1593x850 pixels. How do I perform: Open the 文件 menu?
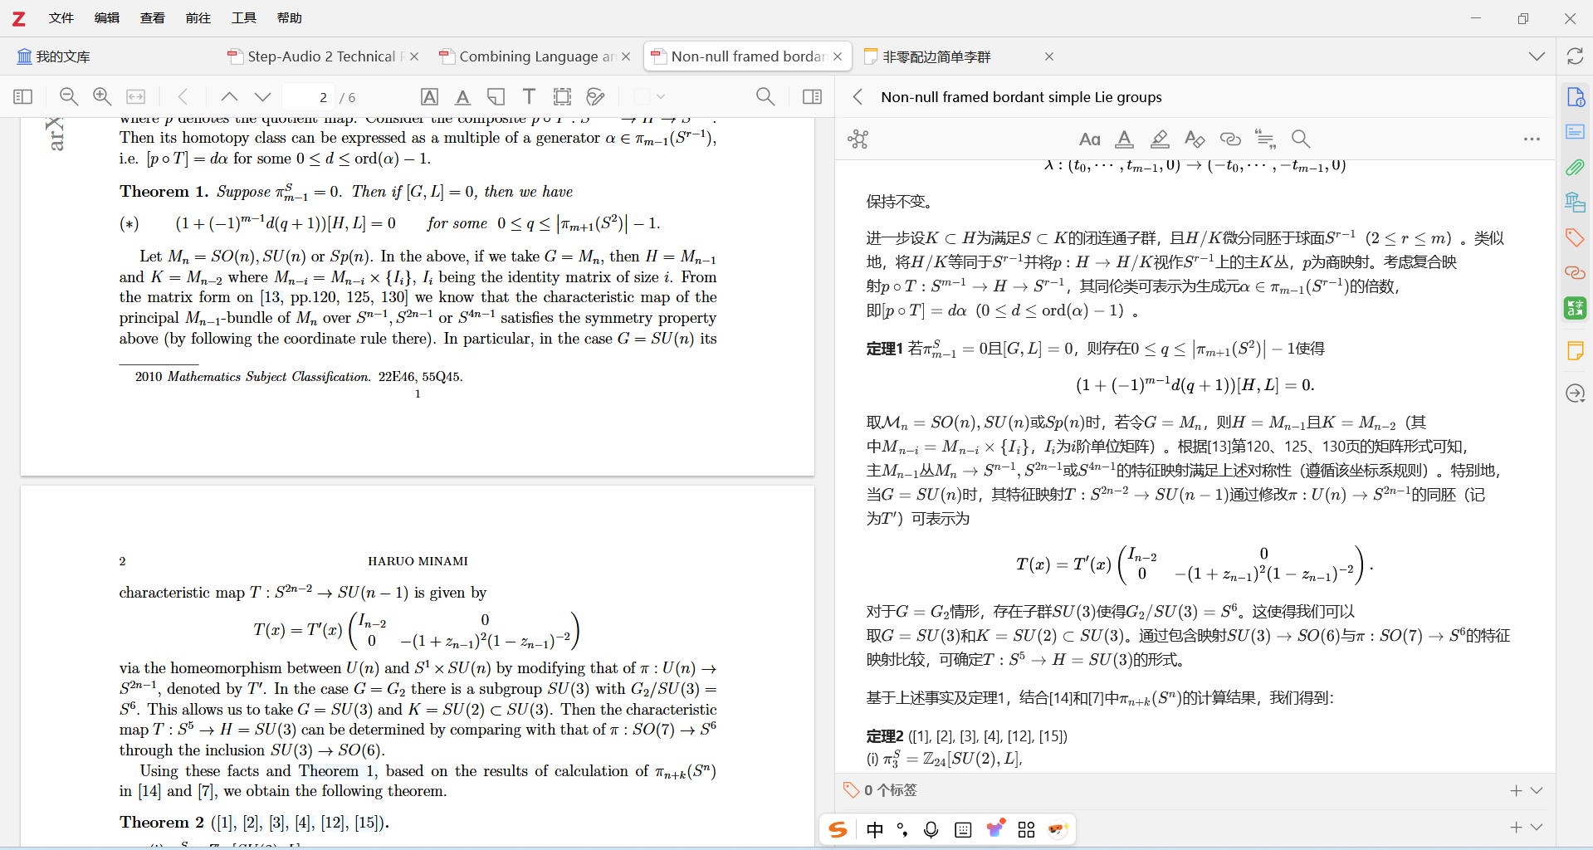(x=61, y=18)
